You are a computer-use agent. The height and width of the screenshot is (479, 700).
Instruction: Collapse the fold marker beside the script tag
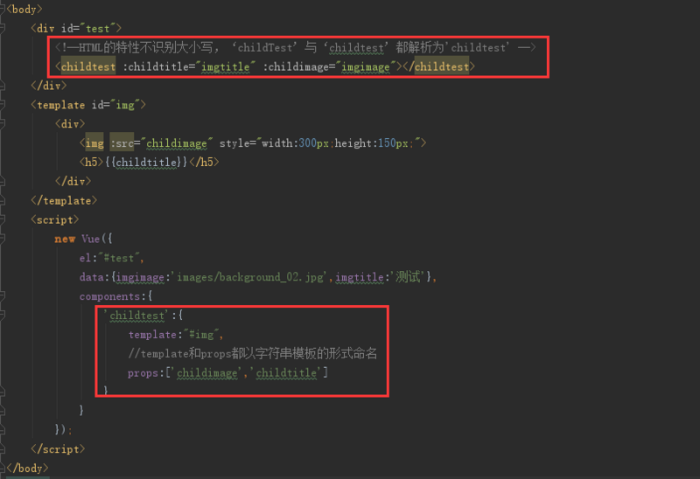(x=2, y=220)
